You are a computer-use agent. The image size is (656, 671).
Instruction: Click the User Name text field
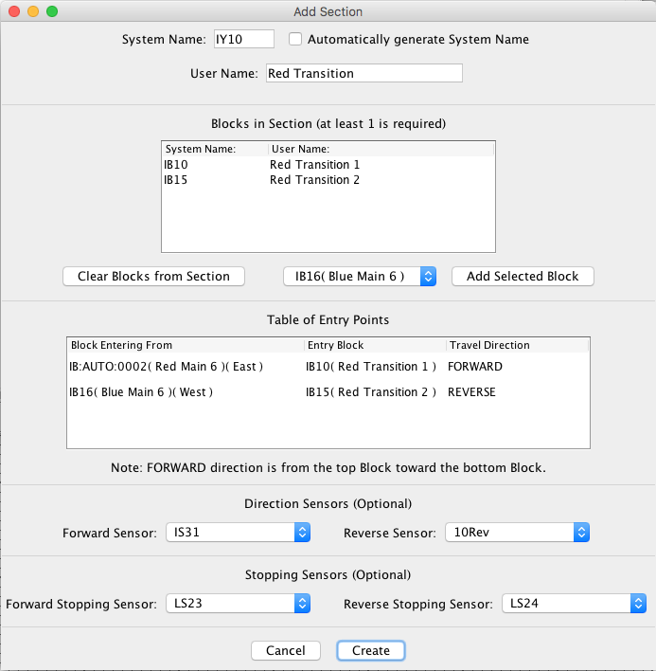coord(363,73)
